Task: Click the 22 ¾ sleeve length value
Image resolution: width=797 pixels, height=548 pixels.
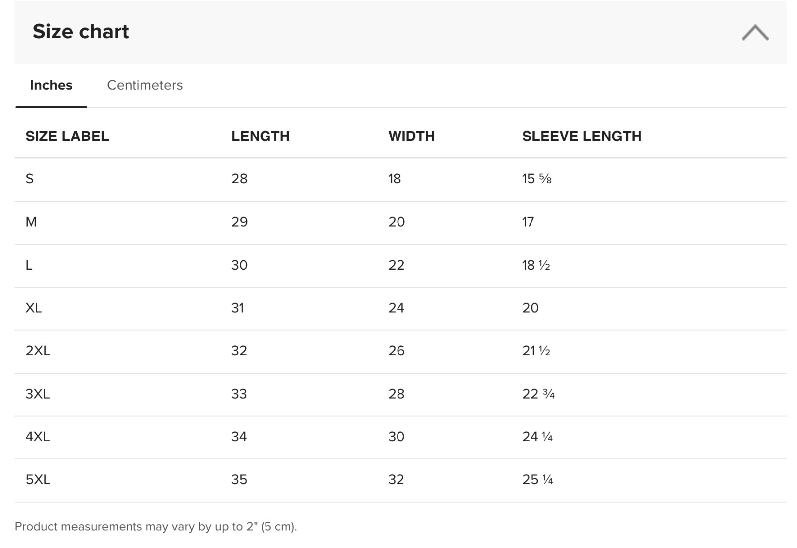Action: tap(538, 394)
